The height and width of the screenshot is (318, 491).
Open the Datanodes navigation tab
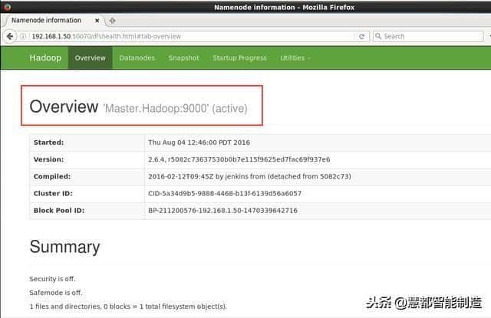(x=137, y=57)
